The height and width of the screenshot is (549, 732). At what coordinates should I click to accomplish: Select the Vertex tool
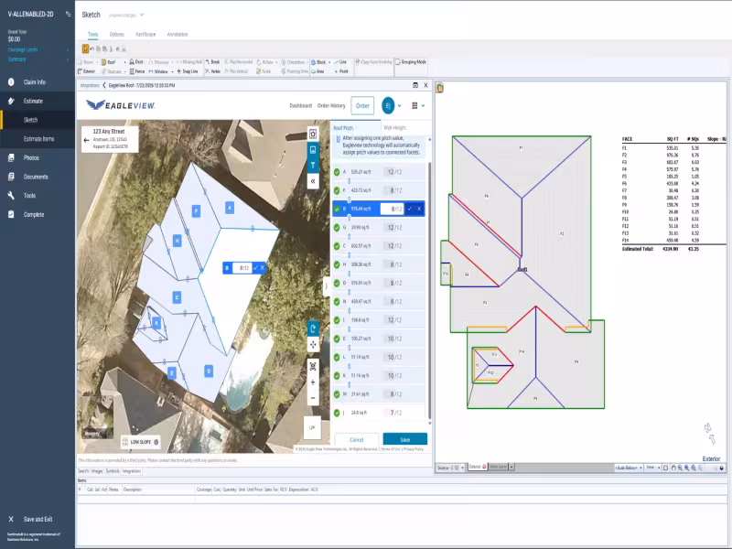[x=212, y=71]
